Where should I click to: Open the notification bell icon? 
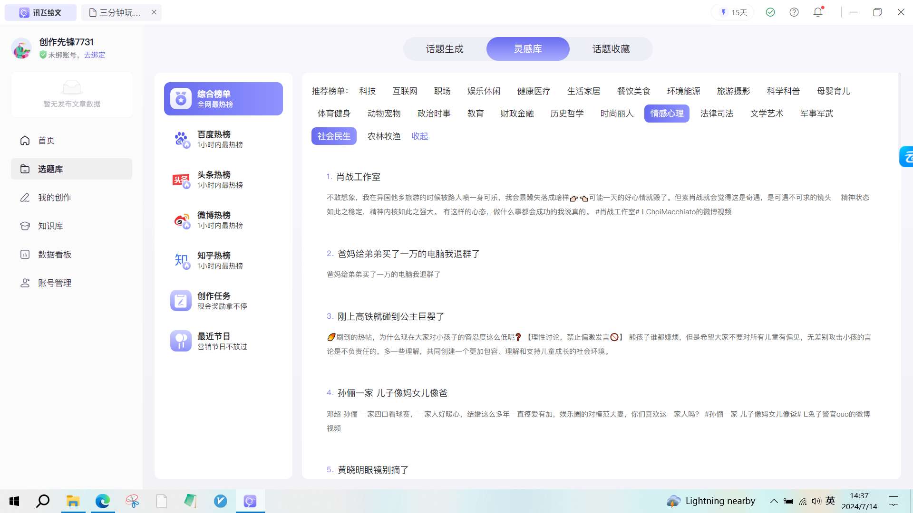tap(818, 12)
